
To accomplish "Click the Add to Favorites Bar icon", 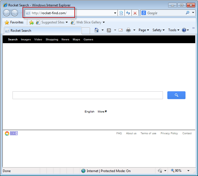I will pyautogui.click(x=31, y=23).
